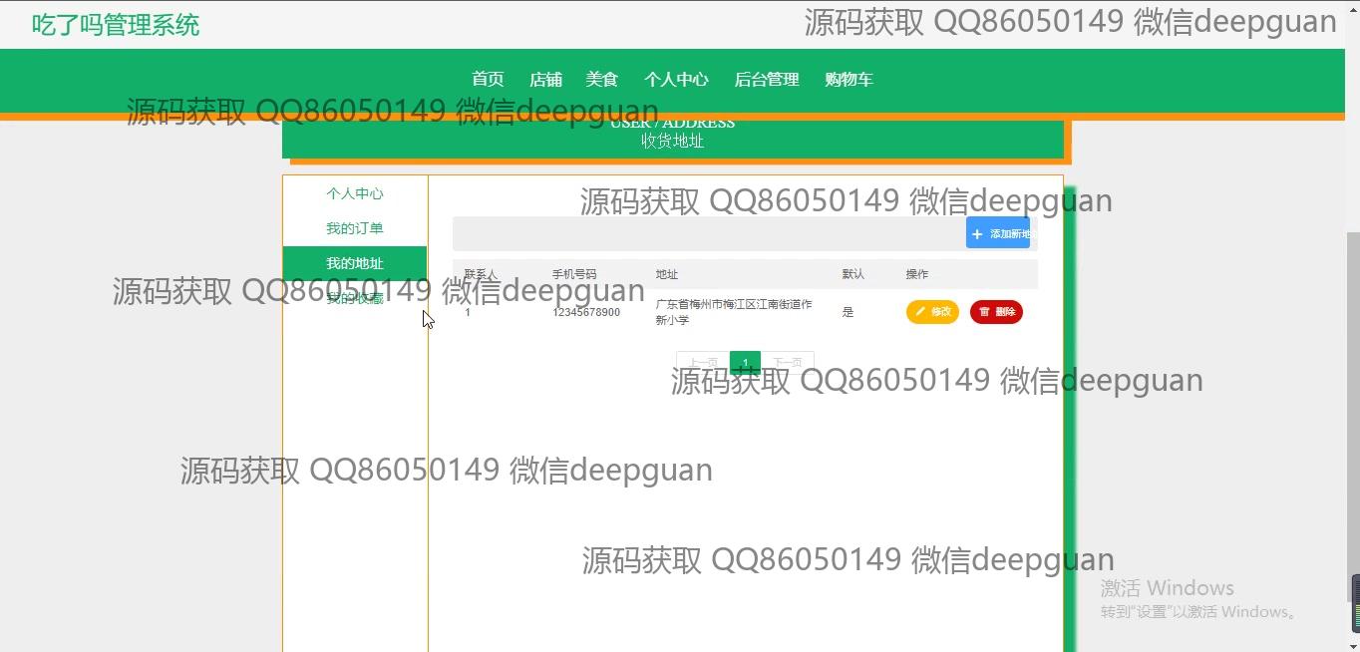Screen dimensions: 1360x652
Task: Click the page's vertical scrollbar
Action: tap(1353, 399)
